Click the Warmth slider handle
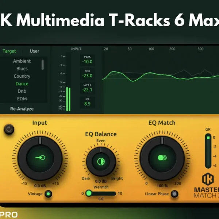Screen dimensions: 219x219 pyautogui.click(x=89, y=193)
